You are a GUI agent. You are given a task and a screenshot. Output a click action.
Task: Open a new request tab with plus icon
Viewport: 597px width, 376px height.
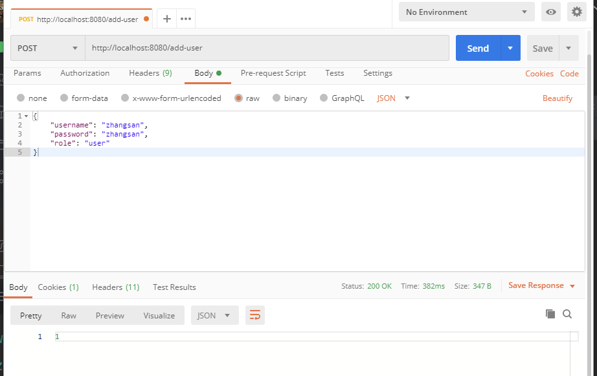[x=167, y=19]
